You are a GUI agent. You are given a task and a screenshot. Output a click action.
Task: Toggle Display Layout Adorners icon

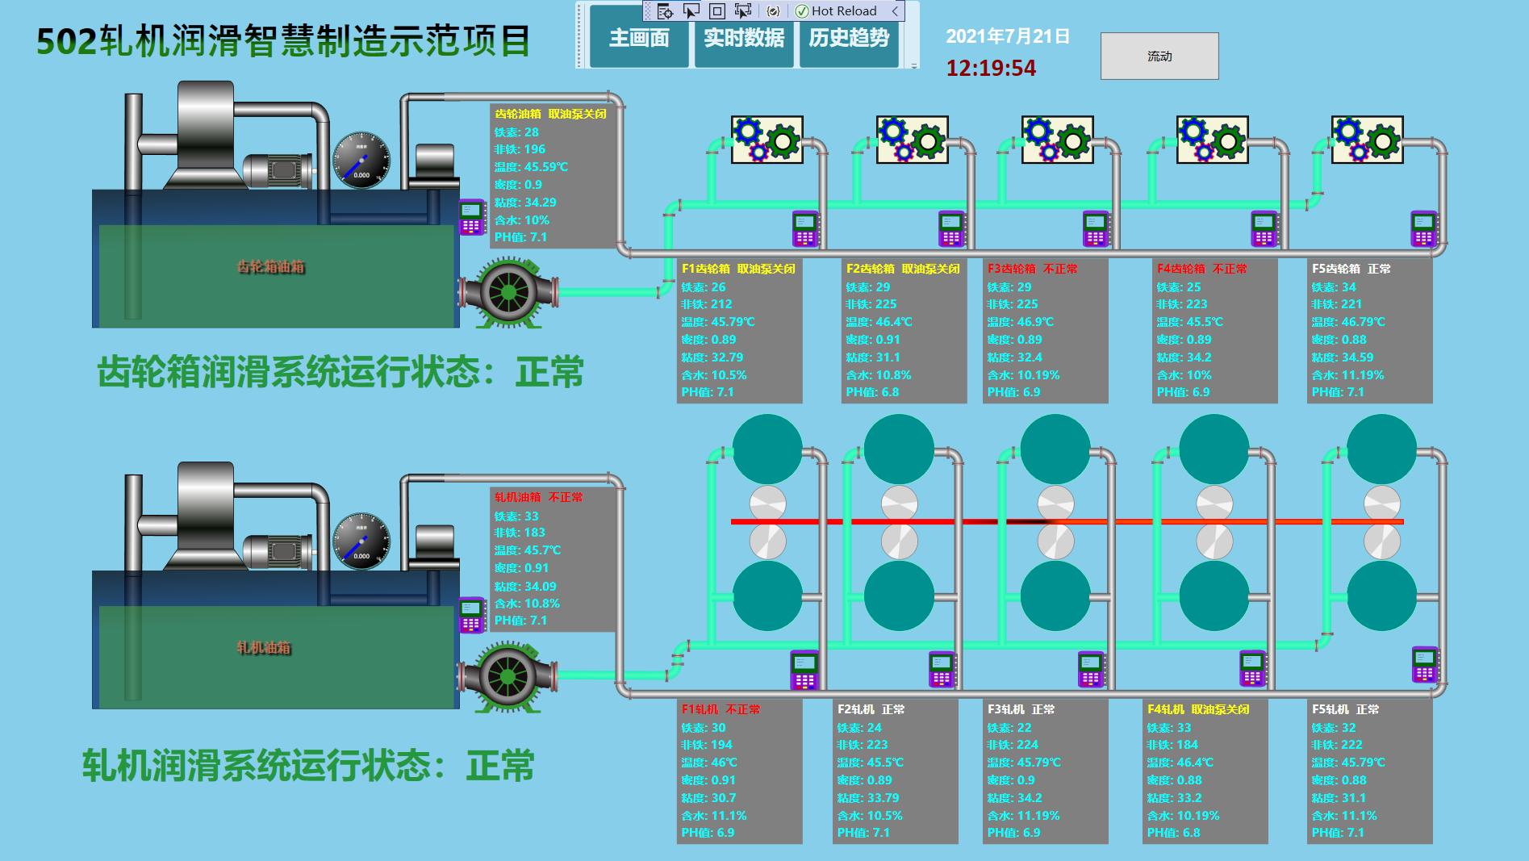(716, 10)
